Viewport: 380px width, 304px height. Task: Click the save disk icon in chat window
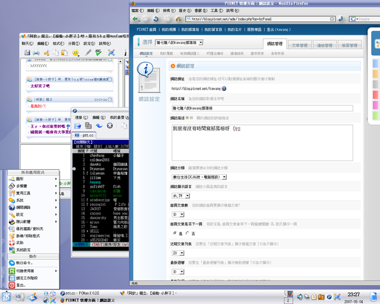pos(27,53)
